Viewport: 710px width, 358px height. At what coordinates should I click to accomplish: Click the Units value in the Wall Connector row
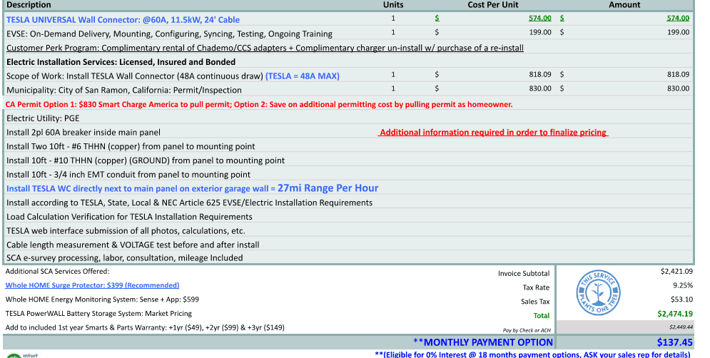click(393, 18)
